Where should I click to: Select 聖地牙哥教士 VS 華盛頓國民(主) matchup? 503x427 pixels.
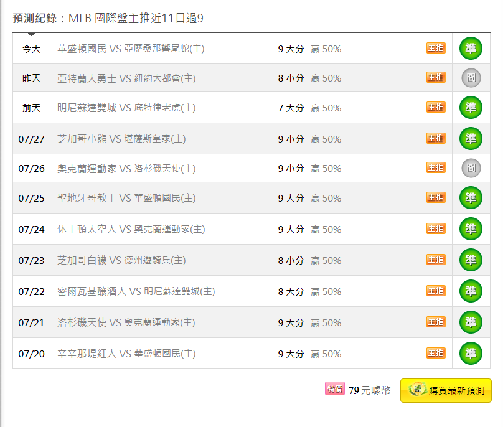tap(126, 197)
